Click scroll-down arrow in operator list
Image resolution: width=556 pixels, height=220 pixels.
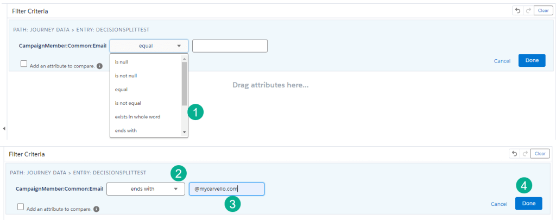184,132
